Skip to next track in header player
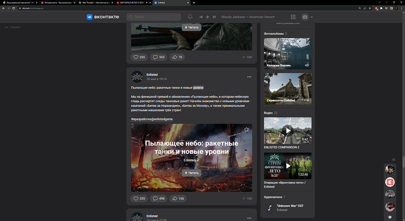This screenshot has width=405, height=221. (x=214, y=17)
